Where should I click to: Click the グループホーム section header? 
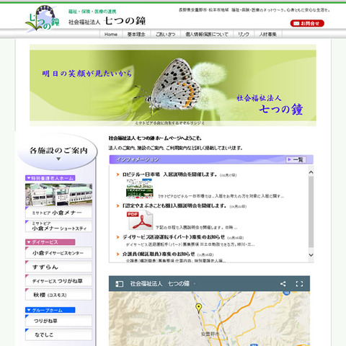[50, 310]
